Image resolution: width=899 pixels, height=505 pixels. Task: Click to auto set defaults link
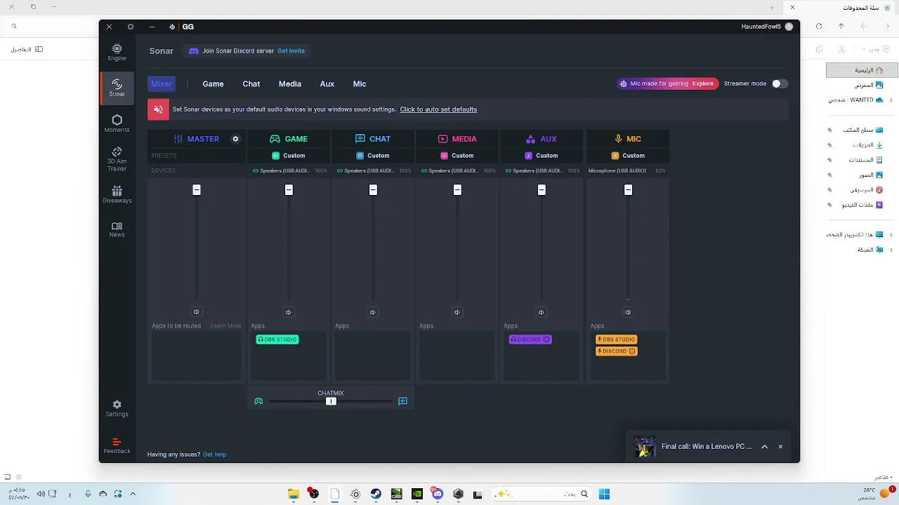438,109
